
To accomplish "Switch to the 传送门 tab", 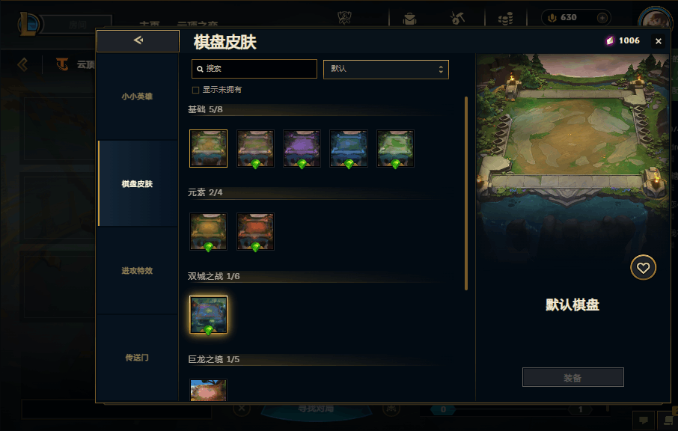I will pyautogui.click(x=137, y=358).
